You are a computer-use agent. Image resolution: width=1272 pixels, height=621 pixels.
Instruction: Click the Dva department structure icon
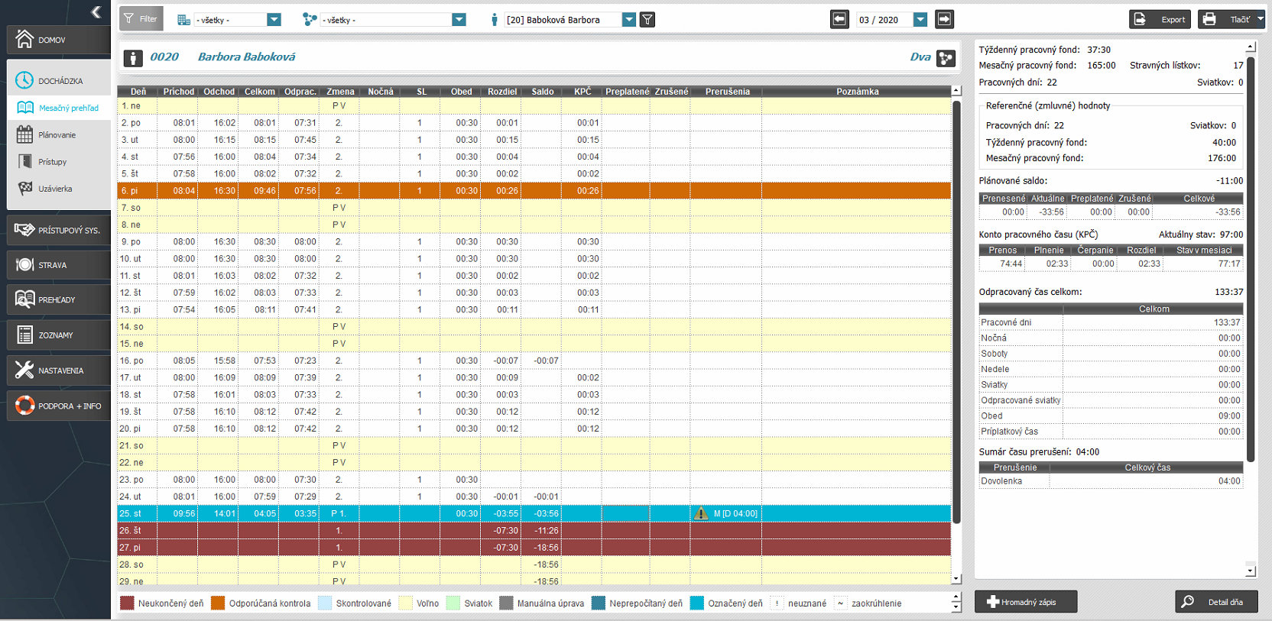(x=946, y=58)
